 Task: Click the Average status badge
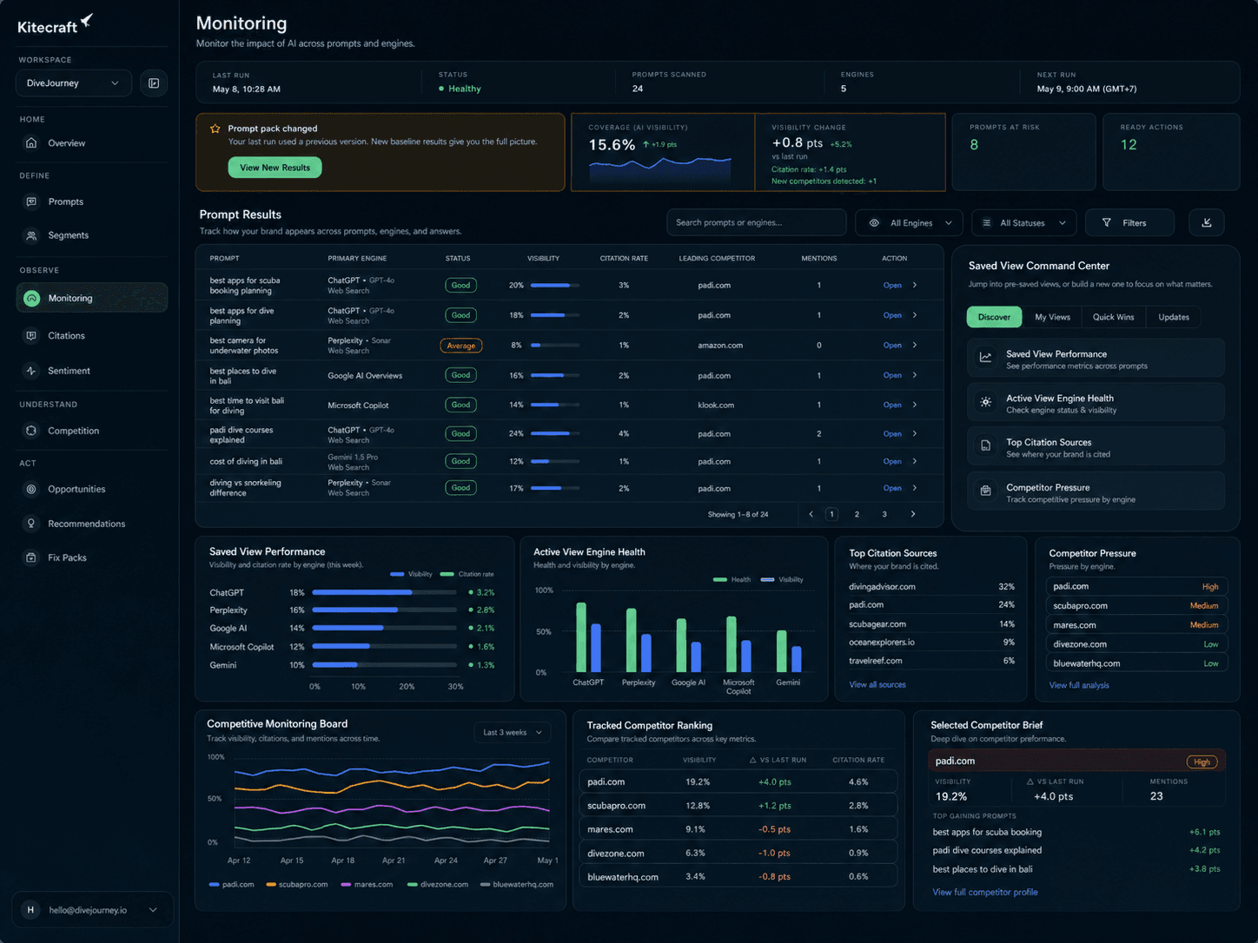coord(460,346)
